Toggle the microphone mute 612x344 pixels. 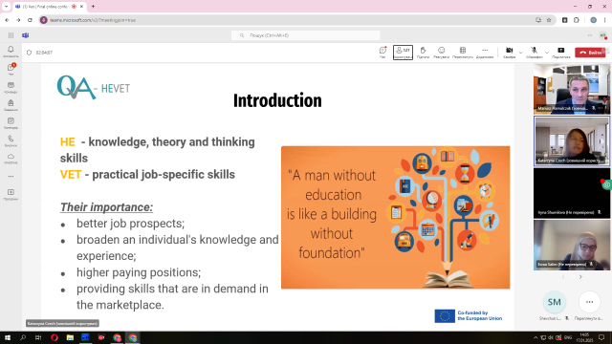[534, 53]
